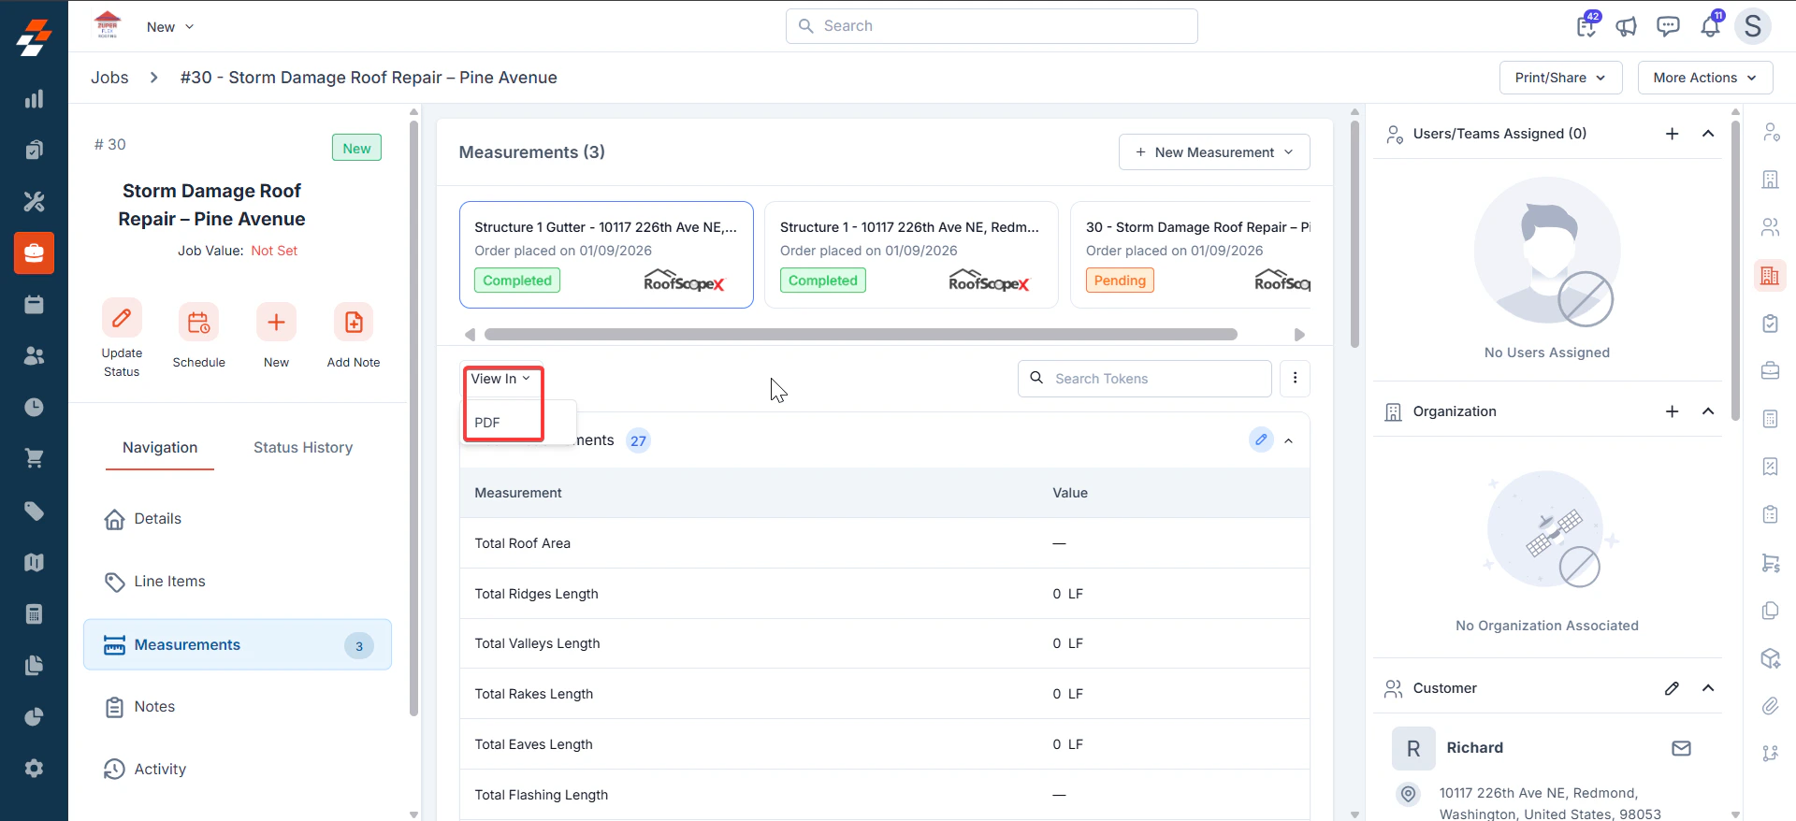
Task: Open the settings gear sidebar icon
Action: tap(34, 768)
